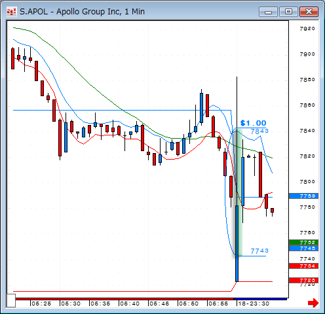Click the 7820 price axis label

[307, 156]
